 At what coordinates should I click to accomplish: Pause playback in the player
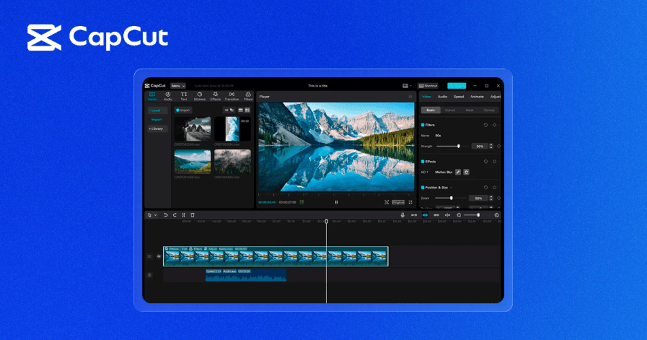(336, 202)
